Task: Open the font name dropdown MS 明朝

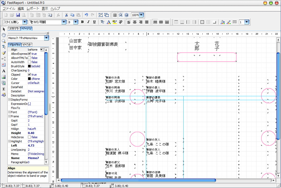Action: 64,22
